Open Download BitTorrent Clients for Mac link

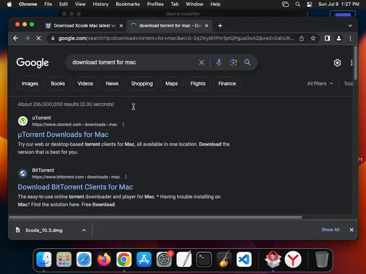tap(75, 187)
